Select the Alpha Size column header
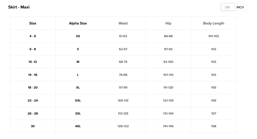The image size is (257, 139). [x=78, y=23]
